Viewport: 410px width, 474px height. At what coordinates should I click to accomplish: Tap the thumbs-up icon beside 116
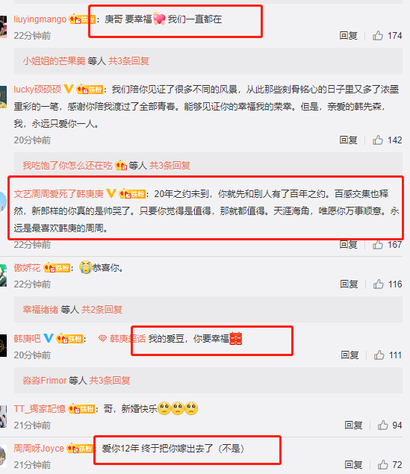click(x=378, y=284)
